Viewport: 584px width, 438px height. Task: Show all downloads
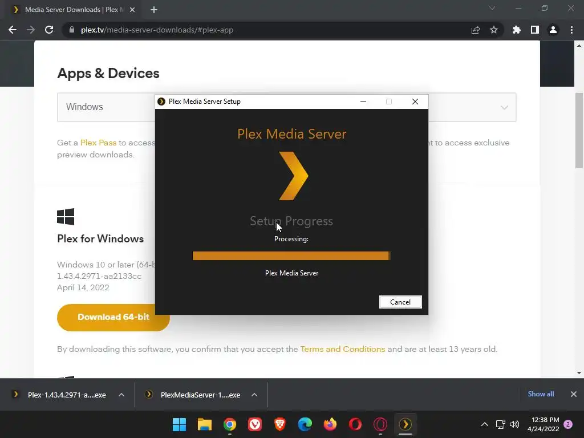(541, 394)
